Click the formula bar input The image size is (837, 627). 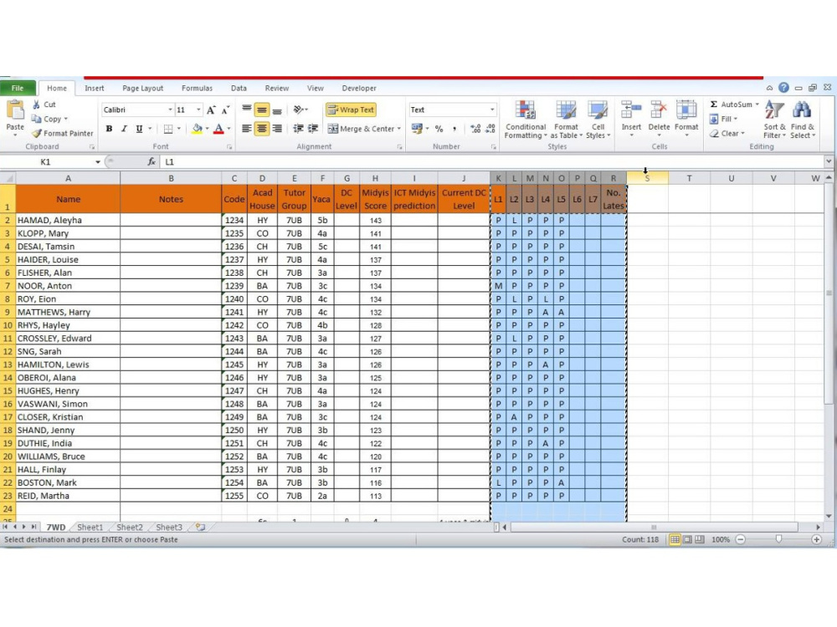492,161
